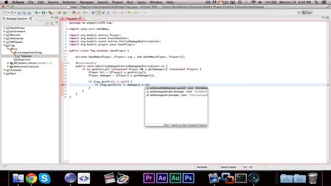
Task: Click the Save toolbar icon
Action: pyautogui.click(x=19, y=12)
